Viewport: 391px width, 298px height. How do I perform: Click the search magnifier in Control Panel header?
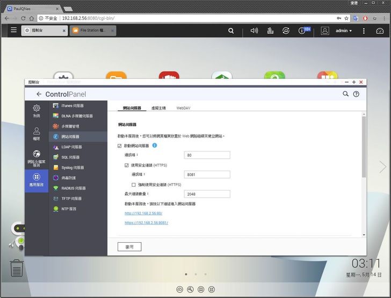tap(345, 94)
